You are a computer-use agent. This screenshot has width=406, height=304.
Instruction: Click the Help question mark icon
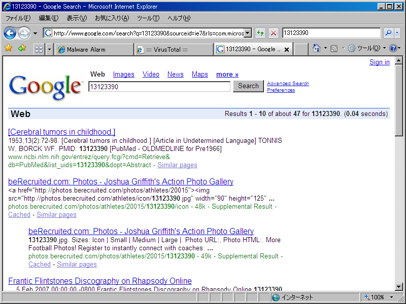[x=393, y=48]
